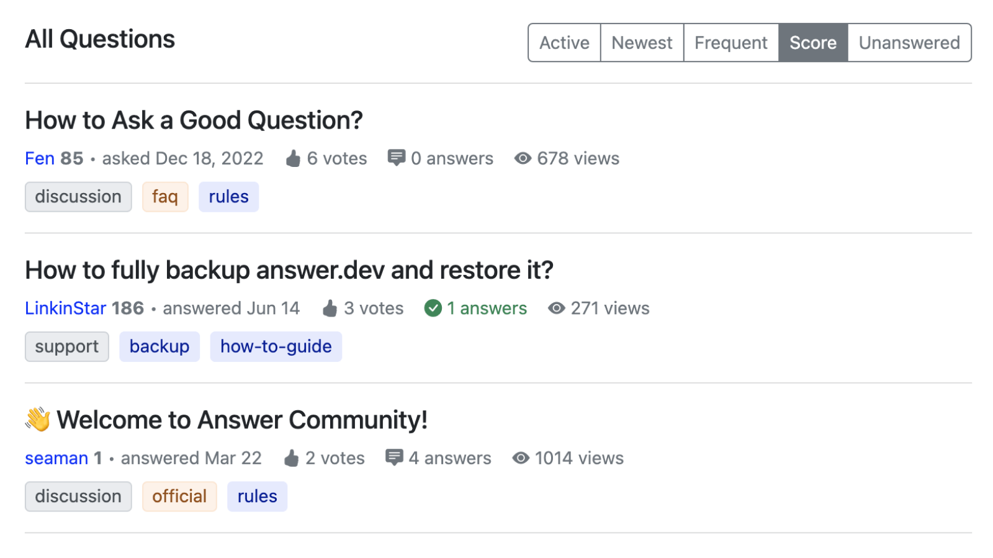Select the Score sort tab
The width and height of the screenshot is (993, 558).
tap(812, 43)
